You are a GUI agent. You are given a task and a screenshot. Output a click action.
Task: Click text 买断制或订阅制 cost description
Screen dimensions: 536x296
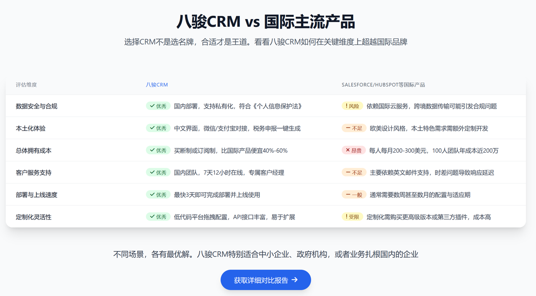click(231, 151)
